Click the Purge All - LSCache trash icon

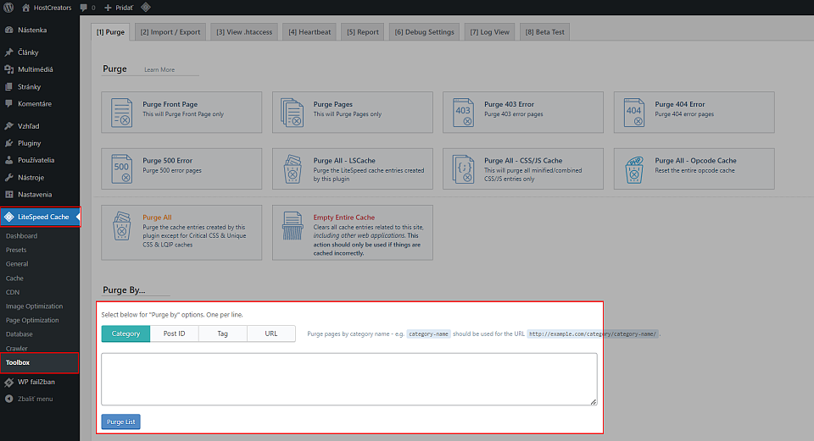pyautogui.click(x=293, y=169)
